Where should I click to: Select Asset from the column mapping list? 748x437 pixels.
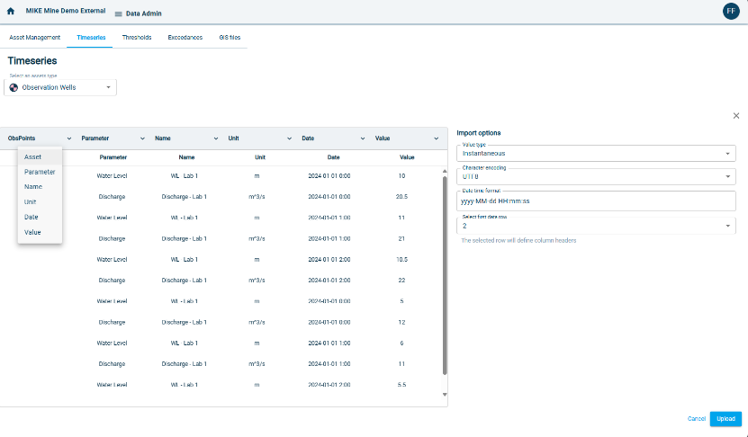[33, 156]
